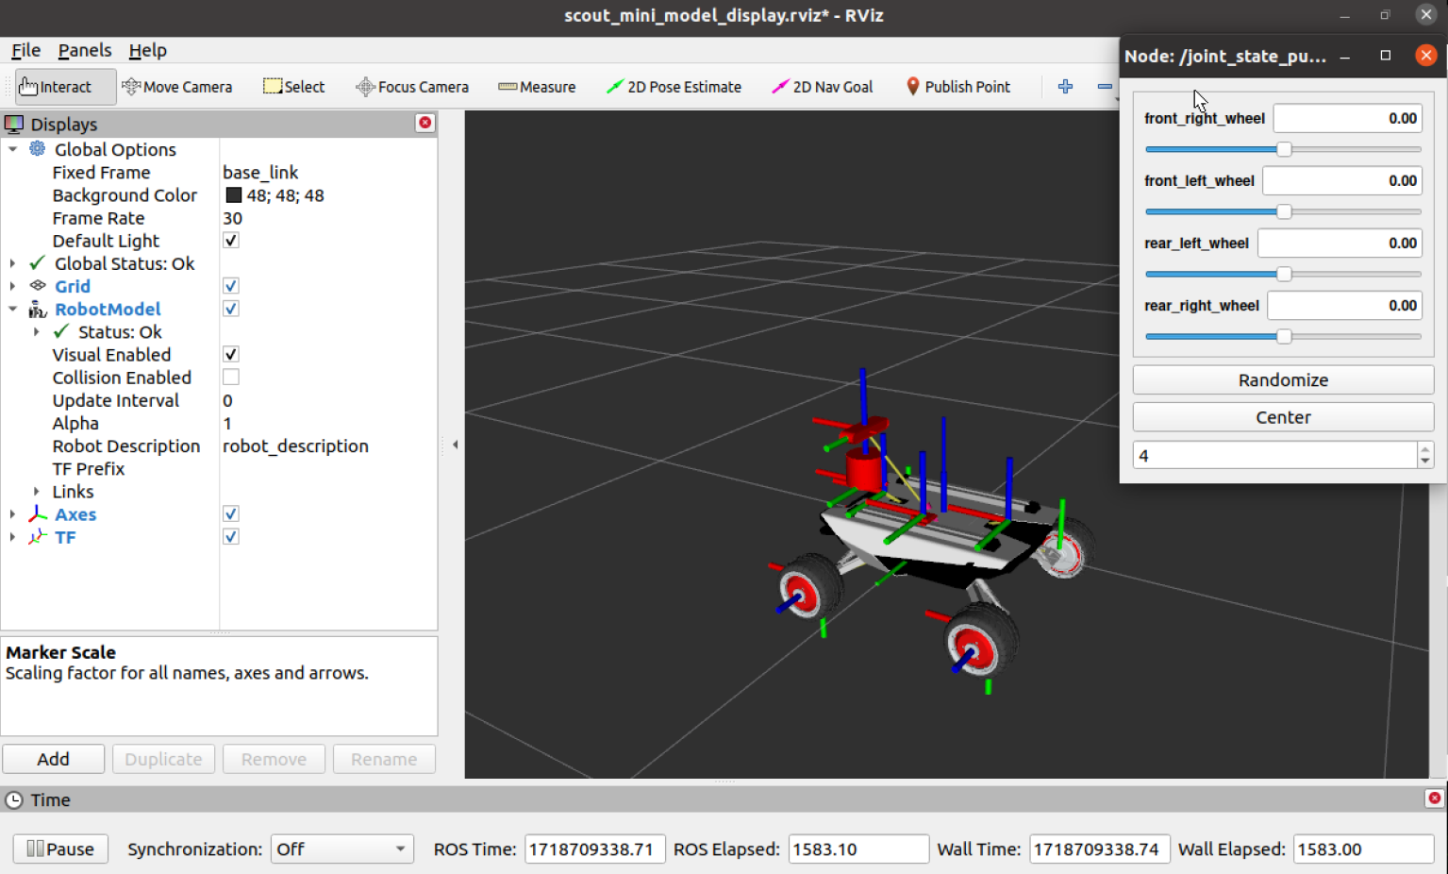Open the Help menu
This screenshot has height=874, width=1448.
(148, 50)
